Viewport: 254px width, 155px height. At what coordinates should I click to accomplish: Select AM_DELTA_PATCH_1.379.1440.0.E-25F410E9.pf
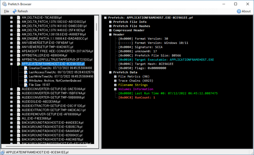(53, 30)
